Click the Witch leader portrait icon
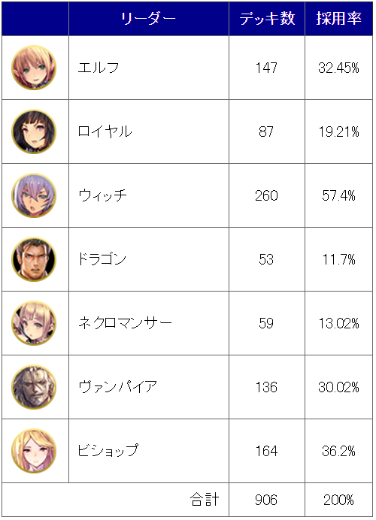Image resolution: width=376 pixels, height=520 pixels. pyautogui.click(x=34, y=195)
